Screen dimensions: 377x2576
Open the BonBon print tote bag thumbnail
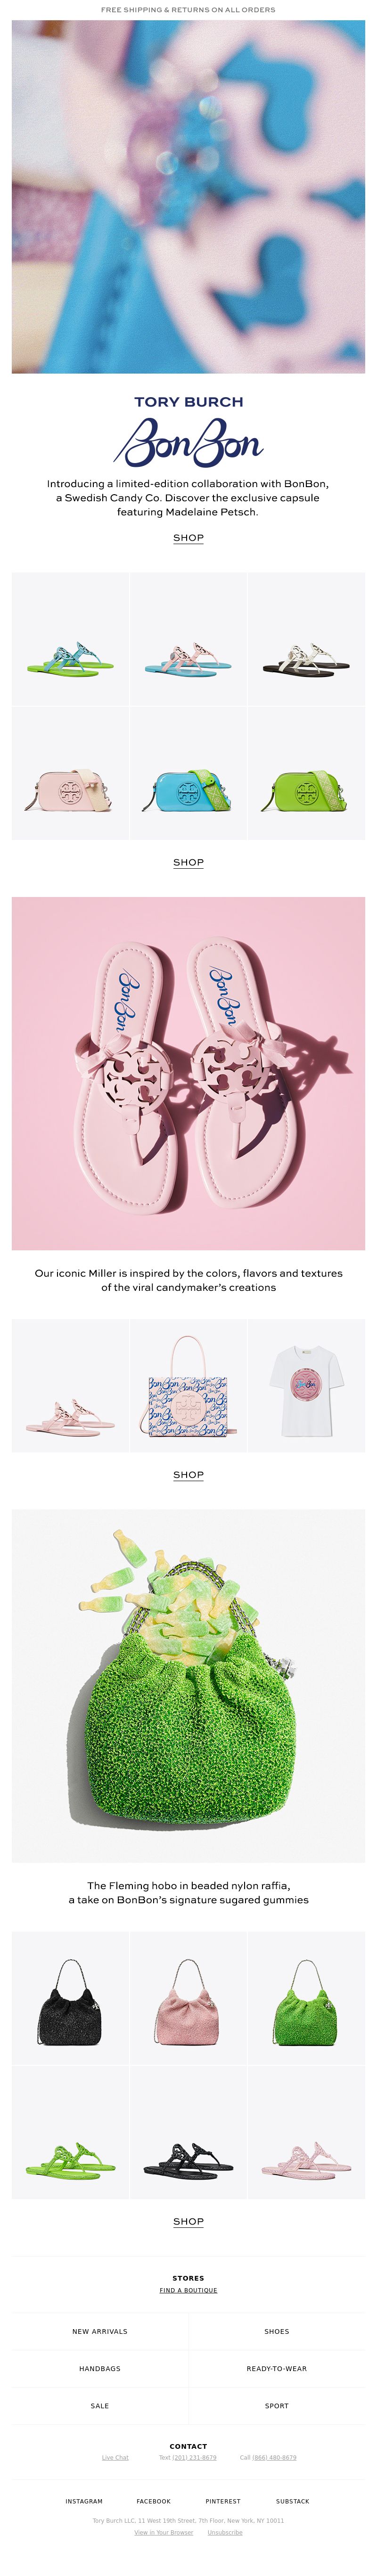tap(188, 1386)
